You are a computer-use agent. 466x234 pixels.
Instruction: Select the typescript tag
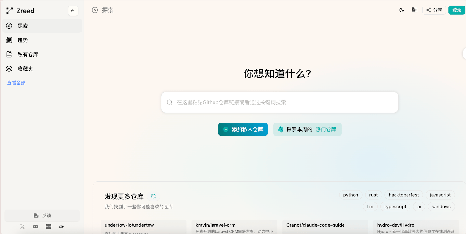click(395, 207)
